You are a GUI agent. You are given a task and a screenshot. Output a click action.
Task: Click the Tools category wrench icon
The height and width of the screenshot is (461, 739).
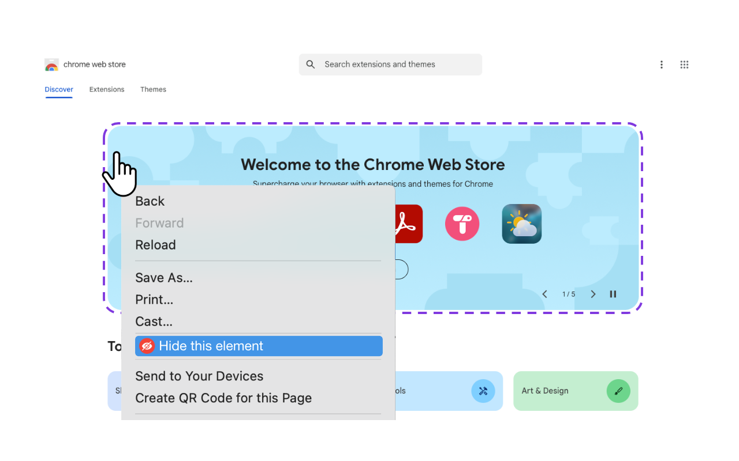[x=483, y=391]
